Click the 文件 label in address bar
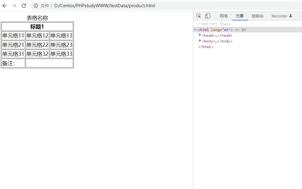The image size is (302, 189). tap(45, 6)
